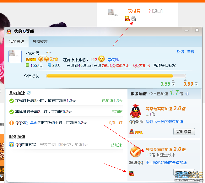This screenshot has width=205, height=183.
Task: Click the 今日成长 progress bar
Action: point(116,76)
